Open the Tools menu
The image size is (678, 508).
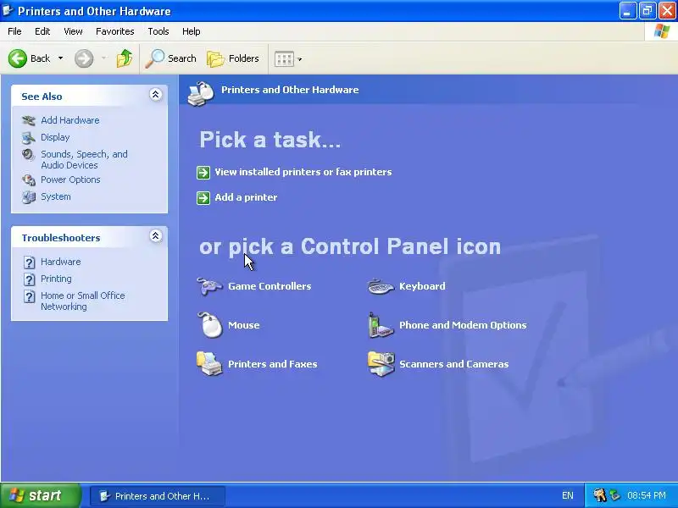158,31
